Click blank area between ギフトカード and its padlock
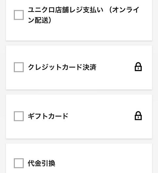158x173 pixels. click(x=101, y=116)
